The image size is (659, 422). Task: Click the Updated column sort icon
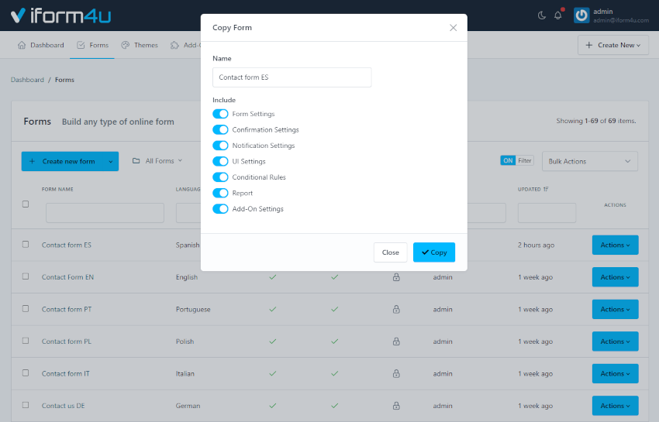pos(547,190)
